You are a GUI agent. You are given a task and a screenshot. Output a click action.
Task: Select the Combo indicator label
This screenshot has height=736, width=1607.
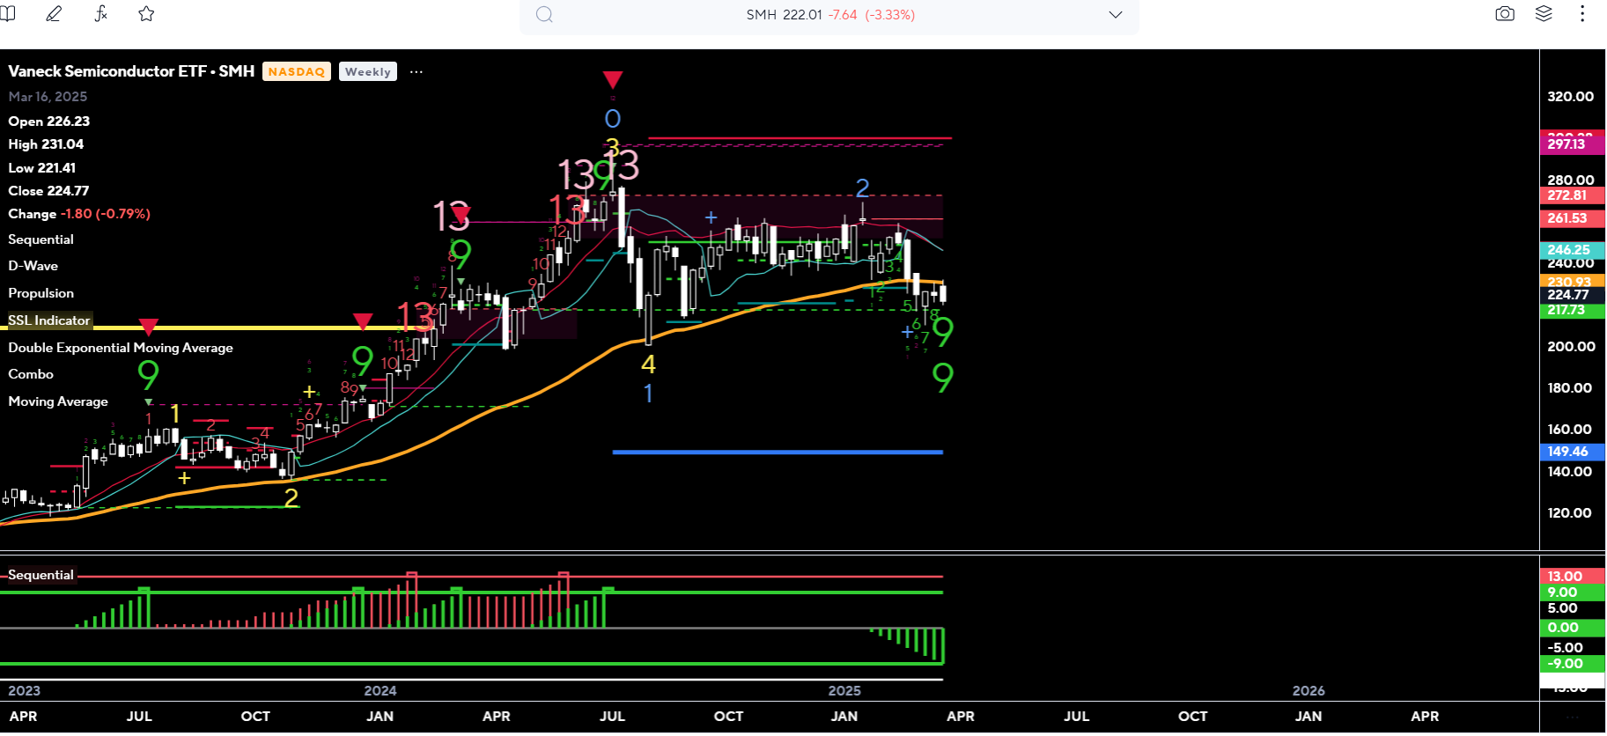31,374
